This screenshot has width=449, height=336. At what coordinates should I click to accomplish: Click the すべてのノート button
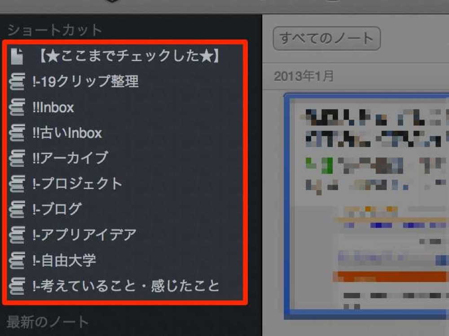327,38
